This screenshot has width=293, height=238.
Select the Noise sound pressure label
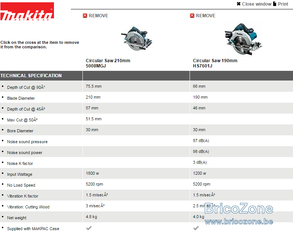click(x=27, y=142)
